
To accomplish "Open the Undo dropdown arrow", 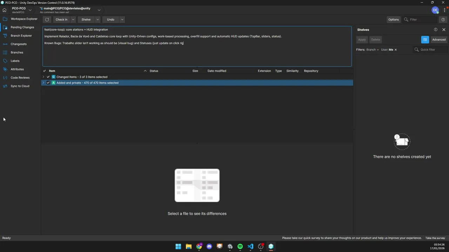I will click(x=122, y=20).
